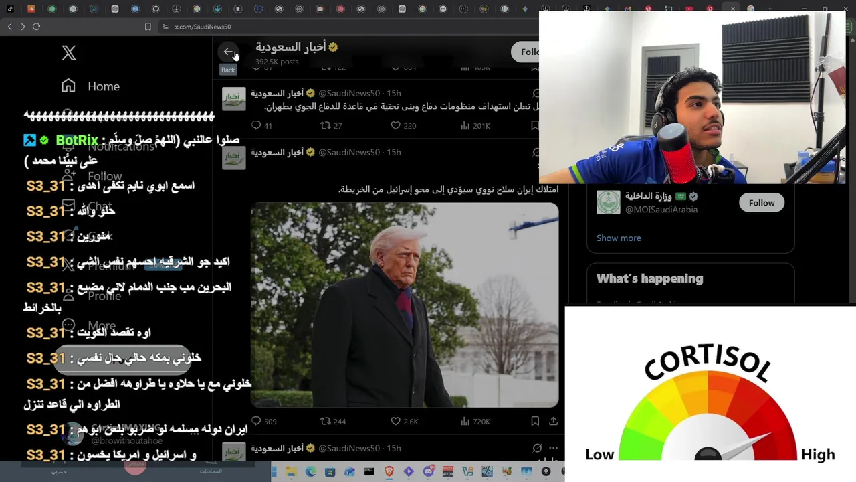Open @SaudiNews50 handle on bottom tweet
Screen dimensions: 856x482
coord(349,448)
